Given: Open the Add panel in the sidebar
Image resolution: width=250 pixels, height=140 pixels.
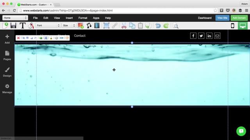Looking at the screenshot, I should (7, 39).
